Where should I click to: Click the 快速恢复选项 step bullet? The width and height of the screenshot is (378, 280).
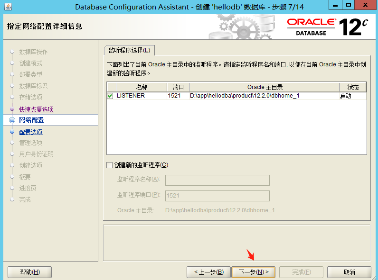(x=12, y=109)
